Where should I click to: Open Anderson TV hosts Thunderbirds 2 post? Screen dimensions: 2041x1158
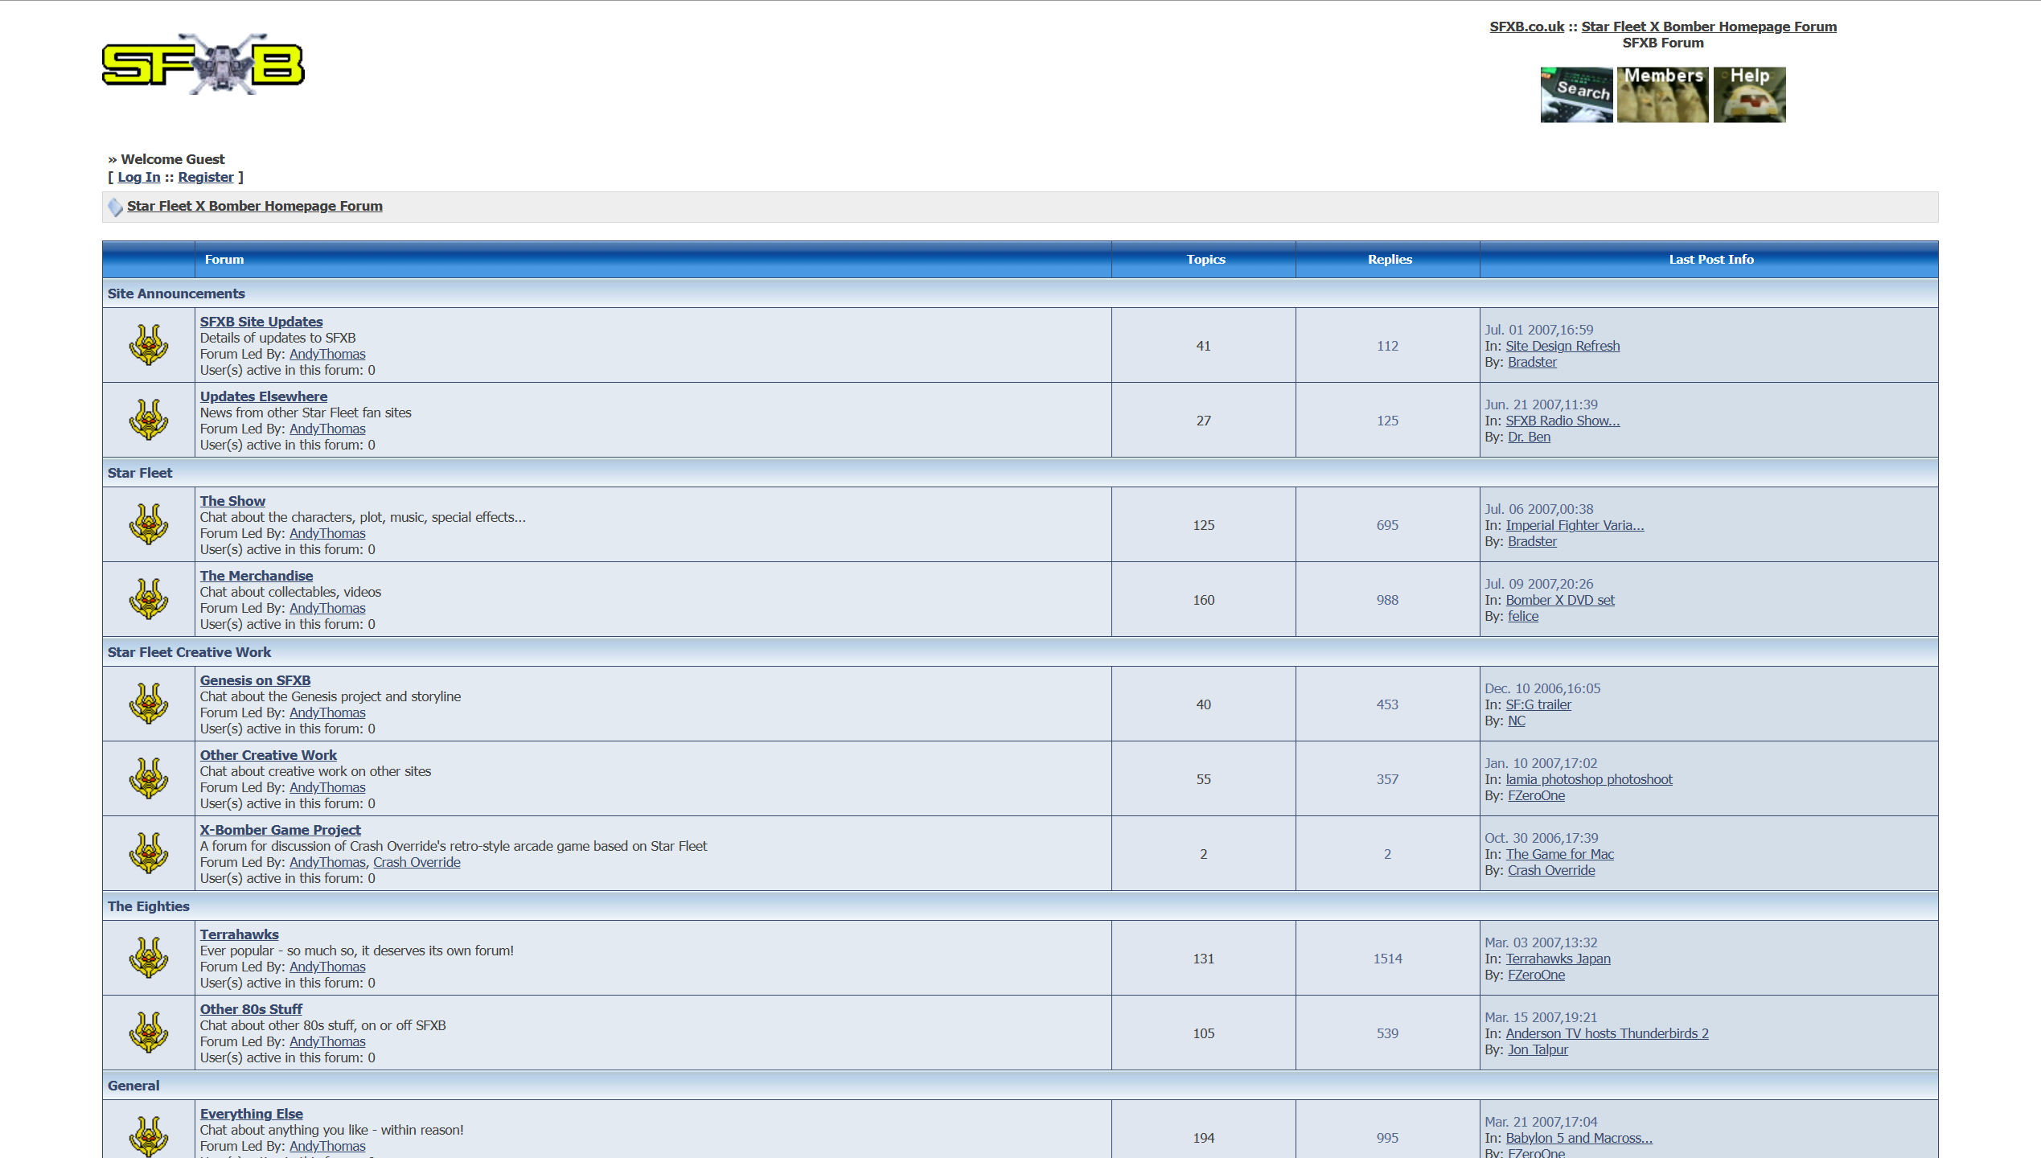click(x=1607, y=1033)
